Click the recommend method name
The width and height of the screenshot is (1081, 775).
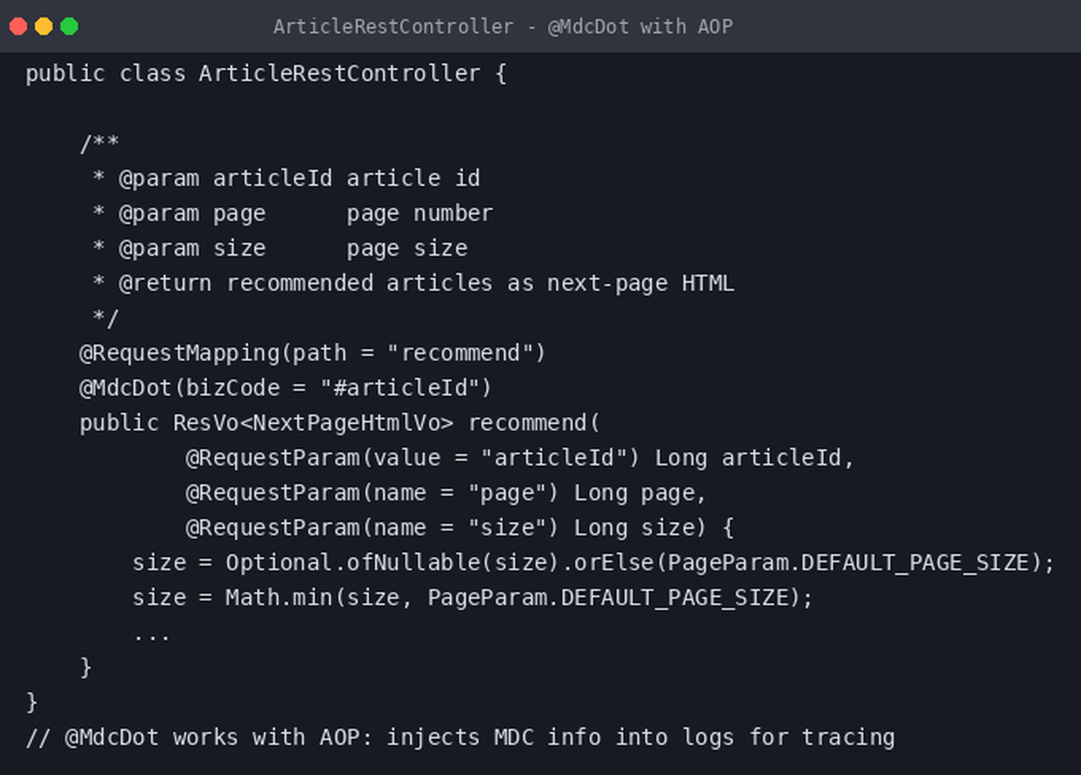click(527, 423)
